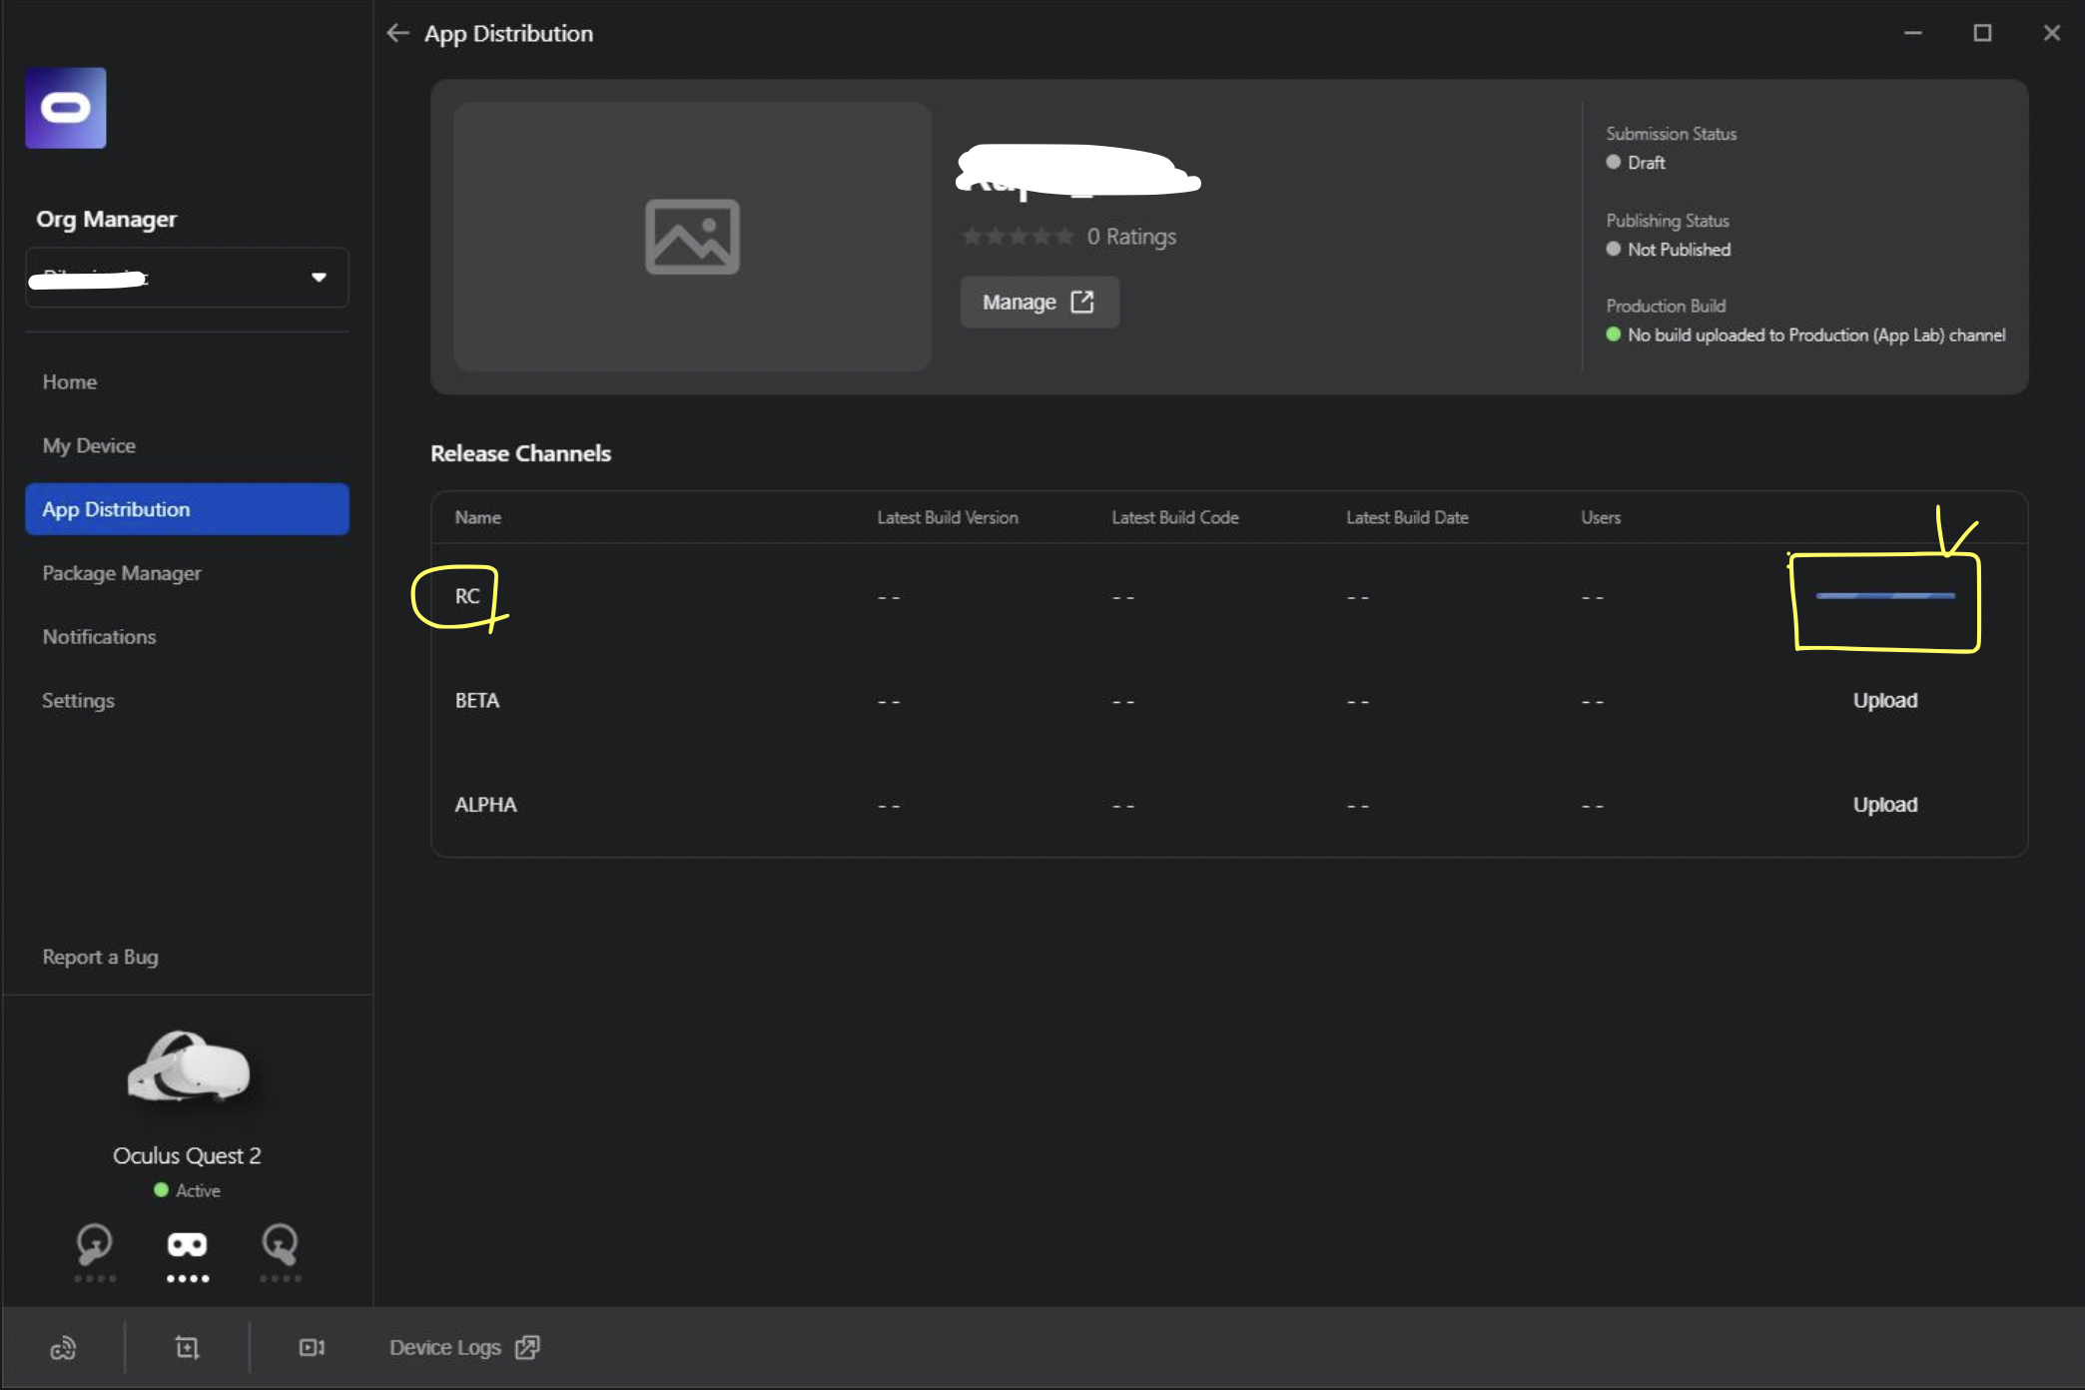Click the screenshot capture icon

(187, 1348)
